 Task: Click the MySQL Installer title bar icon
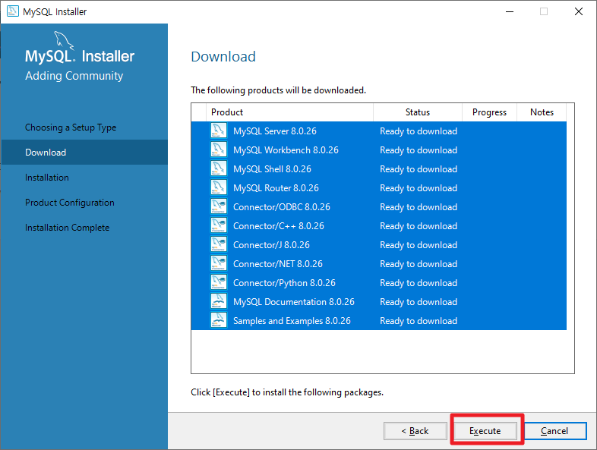tap(13, 11)
